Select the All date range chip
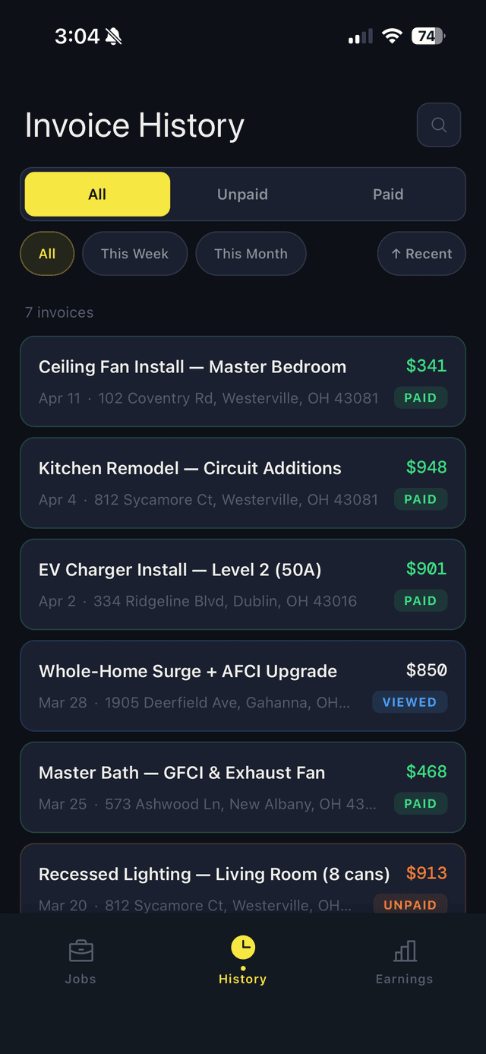 coord(47,254)
